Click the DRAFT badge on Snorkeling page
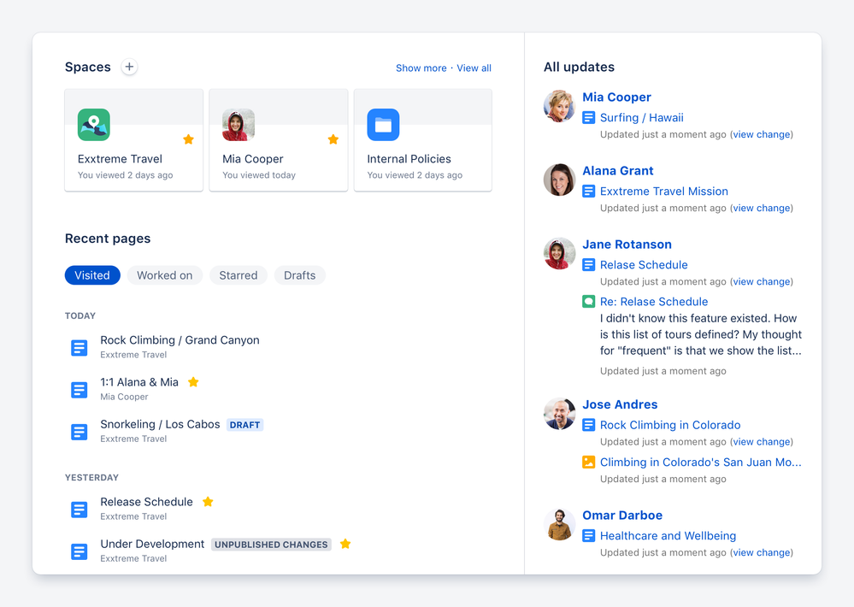 pos(244,425)
